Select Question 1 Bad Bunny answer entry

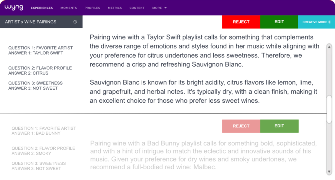44,131
